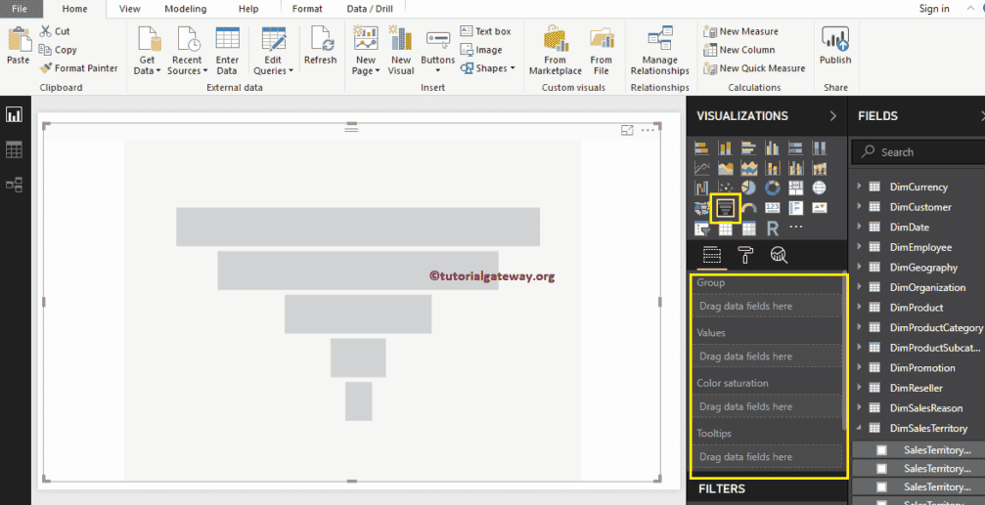Select the 100% Stacked column chart visual

click(819, 148)
